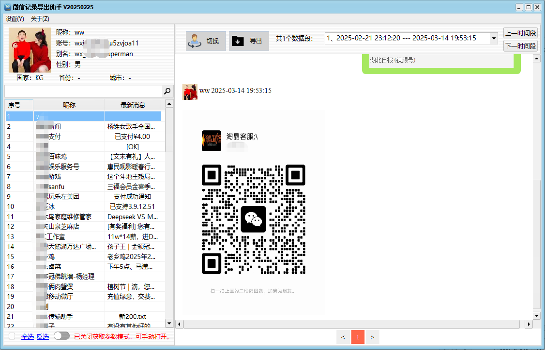This screenshot has height=350, width=545.
Task: Select the 佛跳墙-杨经理 contact row
Action: 83,276
